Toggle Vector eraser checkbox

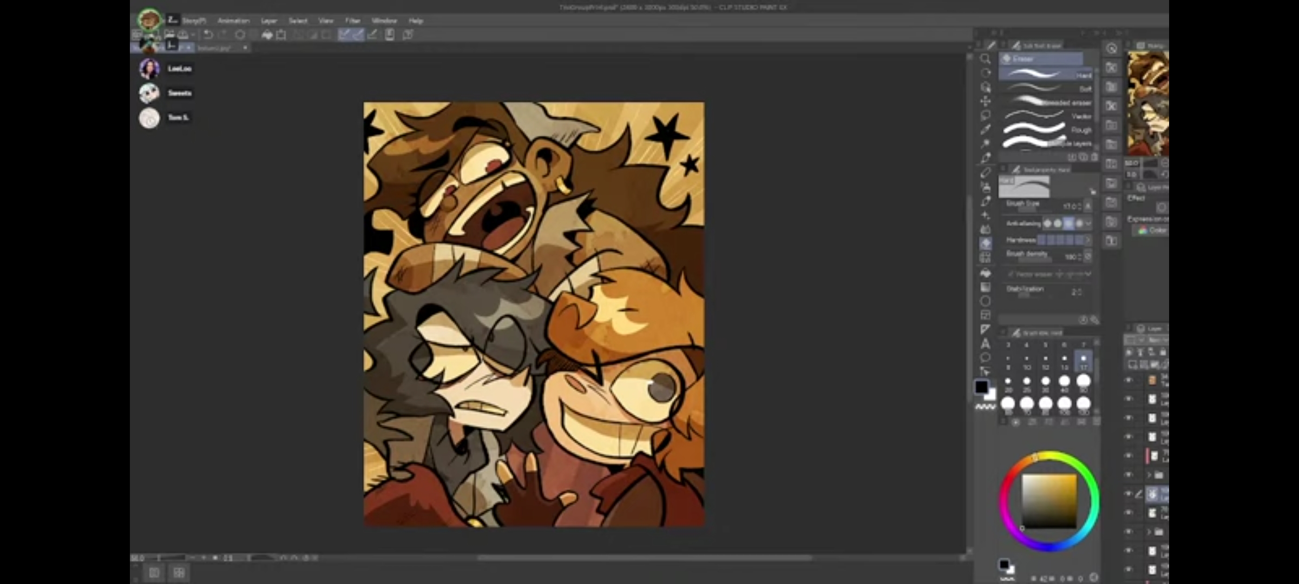pyautogui.click(x=1011, y=274)
